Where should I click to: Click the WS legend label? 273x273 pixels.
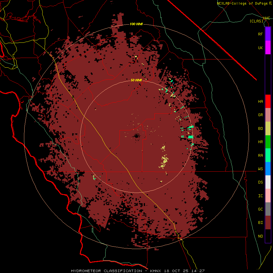[x=260, y=169]
